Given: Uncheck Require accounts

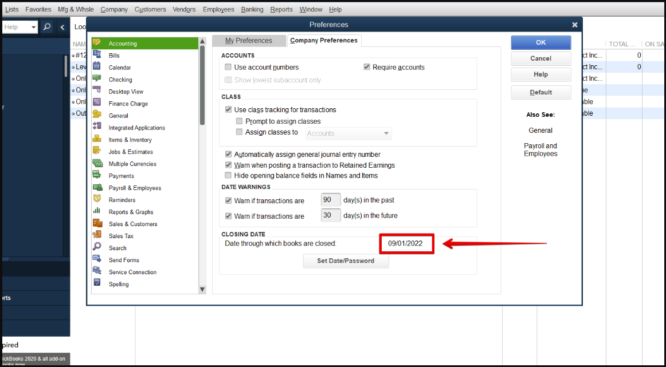Looking at the screenshot, I should (367, 67).
